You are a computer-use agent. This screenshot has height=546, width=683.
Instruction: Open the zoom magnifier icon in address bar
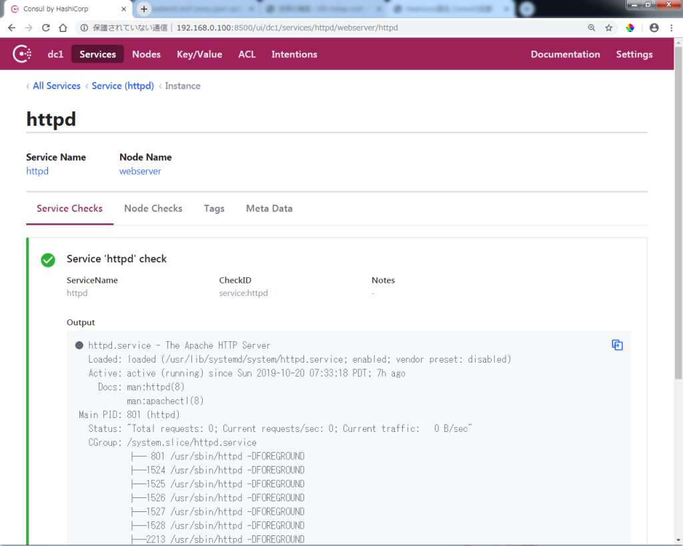coord(592,28)
